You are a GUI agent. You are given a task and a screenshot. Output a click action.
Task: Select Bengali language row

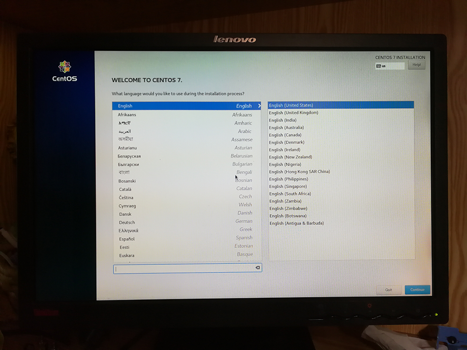186,172
